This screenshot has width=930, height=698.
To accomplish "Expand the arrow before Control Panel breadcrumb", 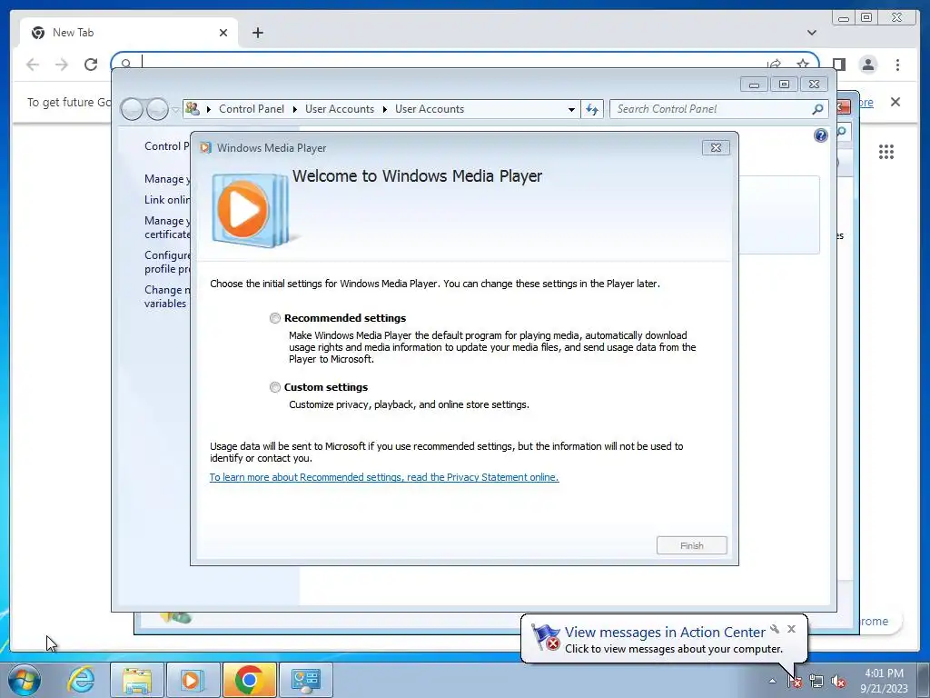I will click(209, 109).
